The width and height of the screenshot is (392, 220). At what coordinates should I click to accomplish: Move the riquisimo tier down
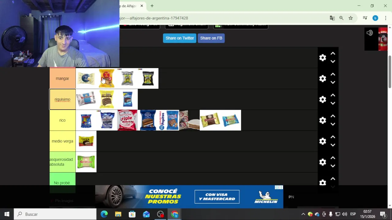point(333,103)
